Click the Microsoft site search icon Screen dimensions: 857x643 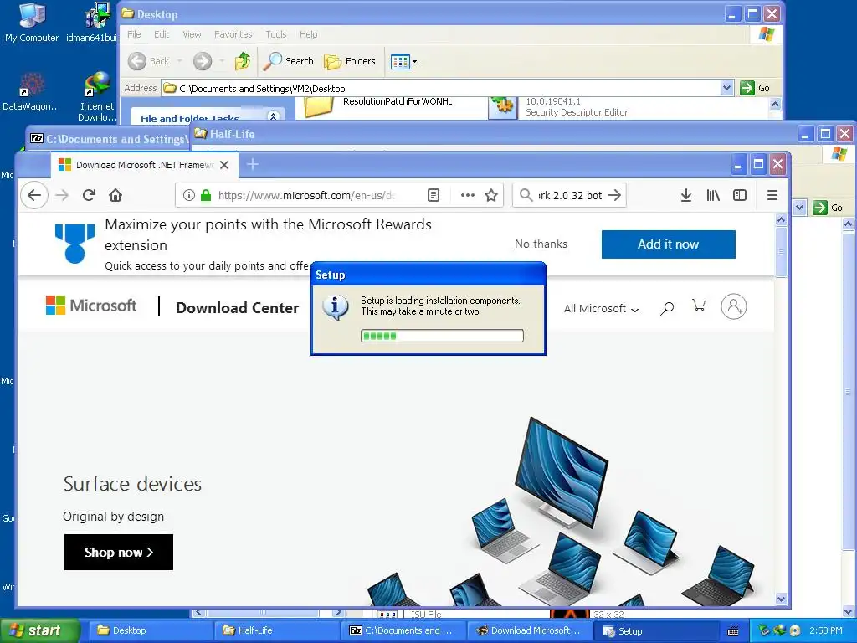click(667, 308)
